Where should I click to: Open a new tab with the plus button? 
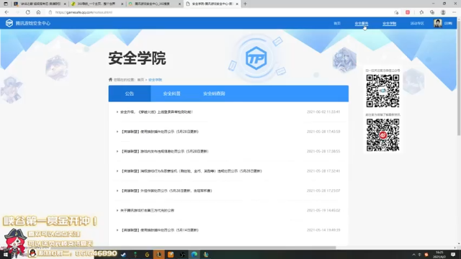coord(245,4)
